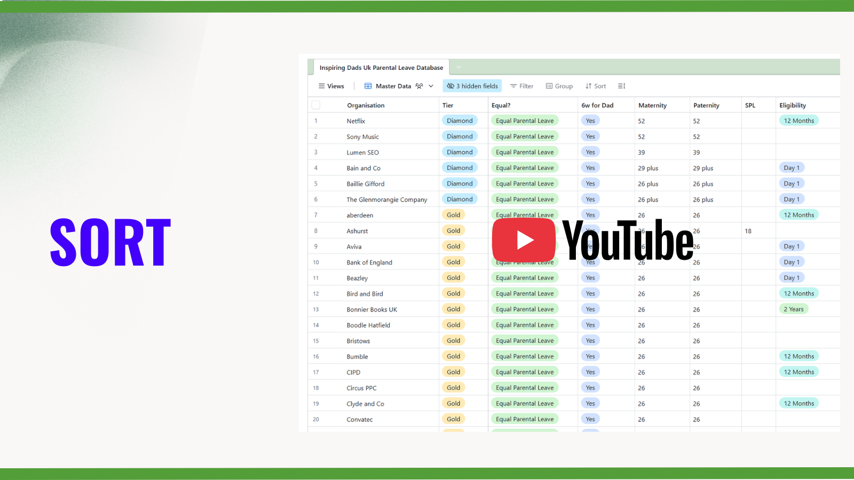Select the Beazley organisation cell

coord(357,278)
